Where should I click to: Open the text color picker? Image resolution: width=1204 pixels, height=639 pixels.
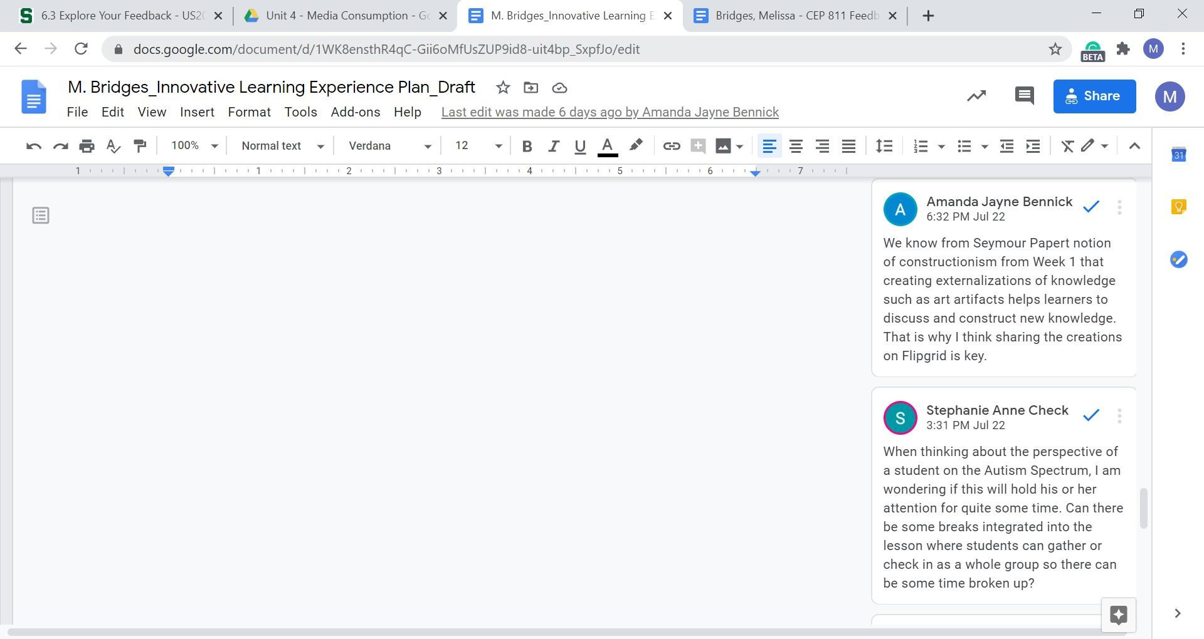point(608,147)
